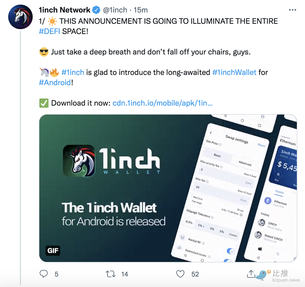The width and height of the screenshot is (305, 287).
Task: Open the #1inch hashtag link
Action: click(x=73, y=72)
